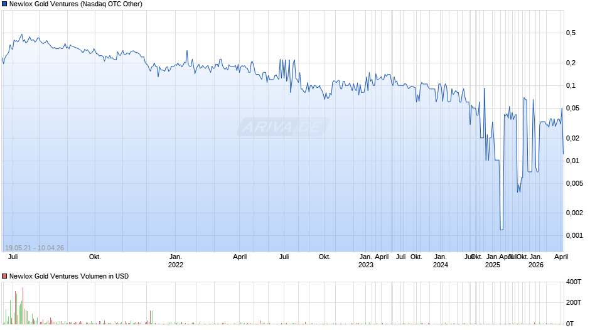Click the 0,01 price axis label
Image resolution: width=590 pixels, height=330 pixels.
click(x=572, y=161)
